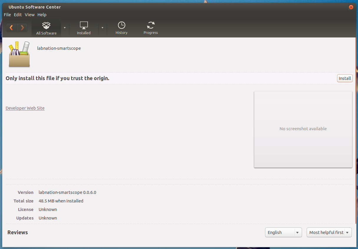Expand the Installed filter dropdown
The image size is (358, 249).
tap(102, 28)
